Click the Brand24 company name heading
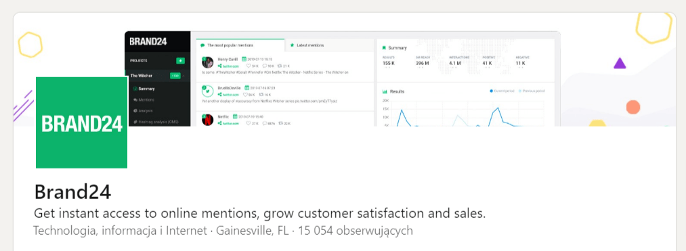The width and height of the screenshot is (686, 251). [72, 192]
